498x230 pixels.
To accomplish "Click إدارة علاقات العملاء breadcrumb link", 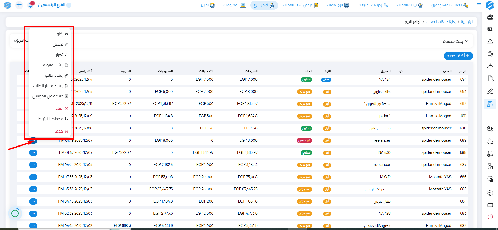I will pyautogui.click(x=441, y=22).
